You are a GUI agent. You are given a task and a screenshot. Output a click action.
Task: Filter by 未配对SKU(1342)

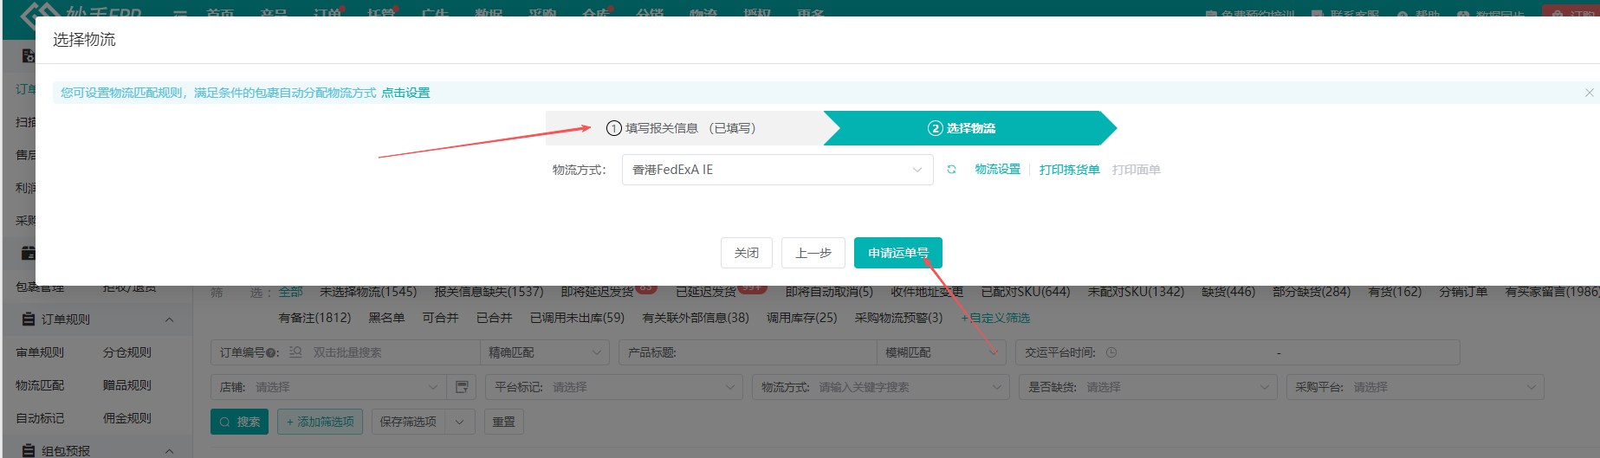[1136, 292]
